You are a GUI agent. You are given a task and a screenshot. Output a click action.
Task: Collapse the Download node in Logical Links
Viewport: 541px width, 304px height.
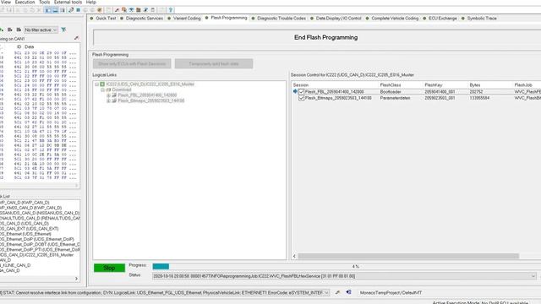(102, 90)
